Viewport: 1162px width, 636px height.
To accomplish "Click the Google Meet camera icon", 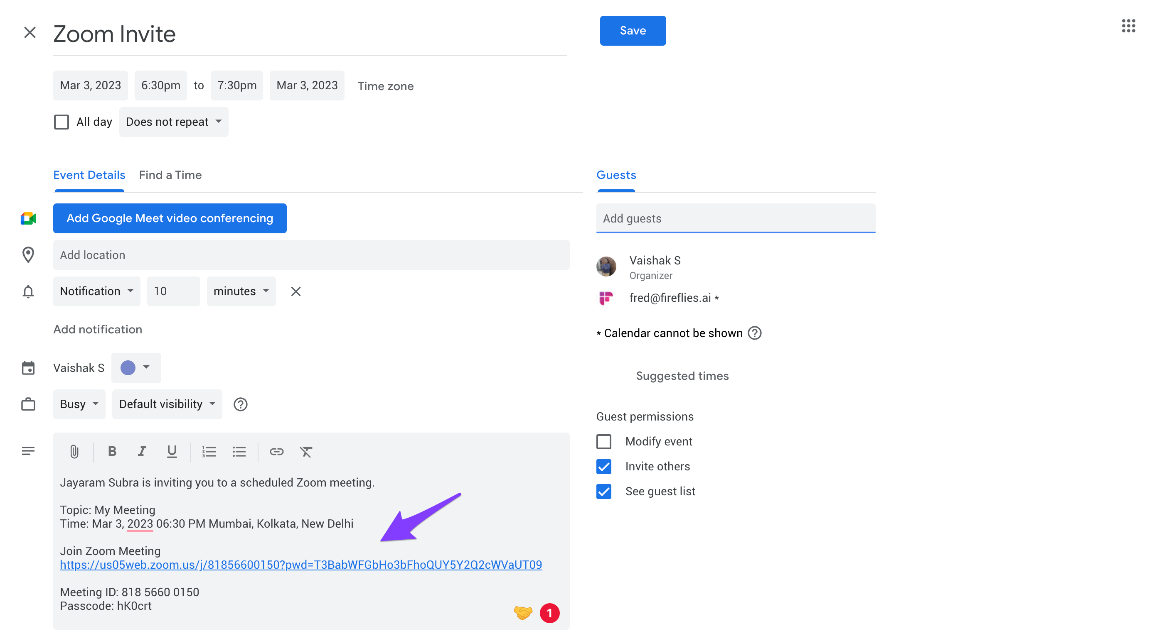I will click(x=28, y=218).
